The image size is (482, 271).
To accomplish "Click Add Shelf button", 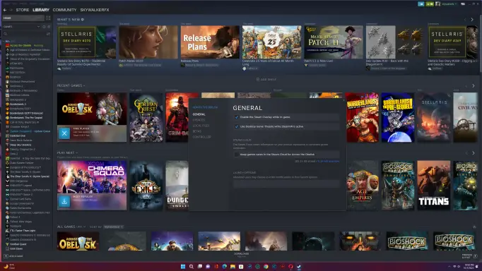I will (266, 79).
